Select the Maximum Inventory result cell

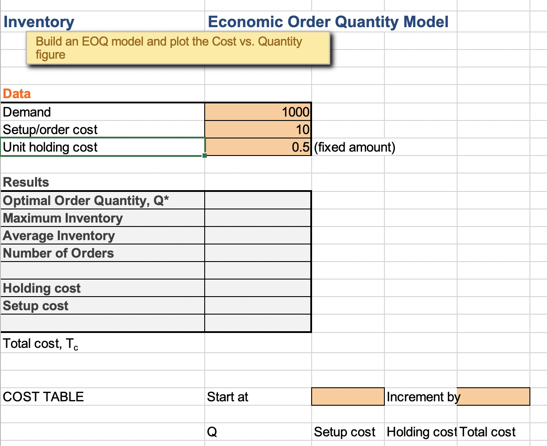pyautogui.click(x=257, y=217)
